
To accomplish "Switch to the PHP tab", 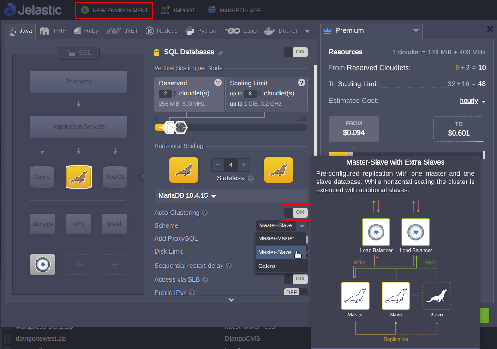I will coord(54,31).
